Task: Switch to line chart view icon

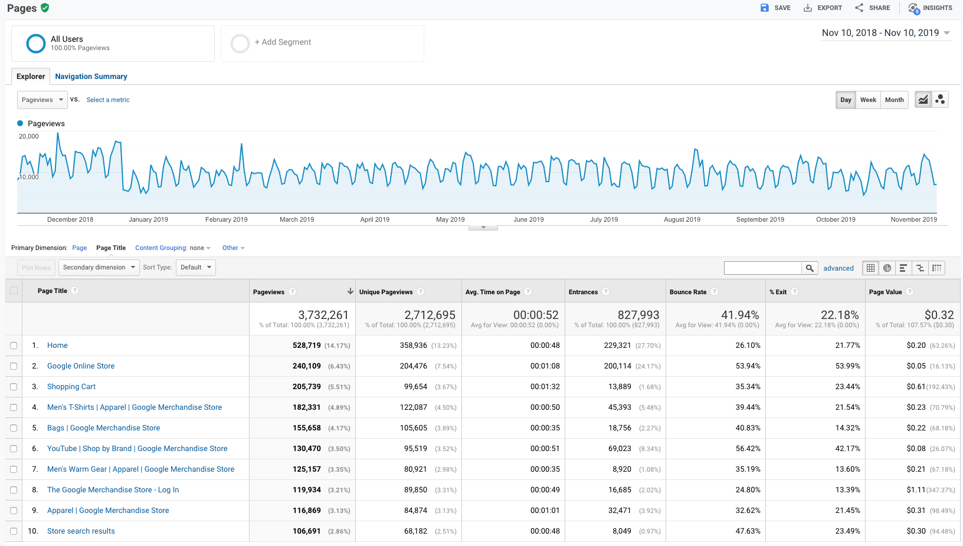Action: [x=923, y=100]
